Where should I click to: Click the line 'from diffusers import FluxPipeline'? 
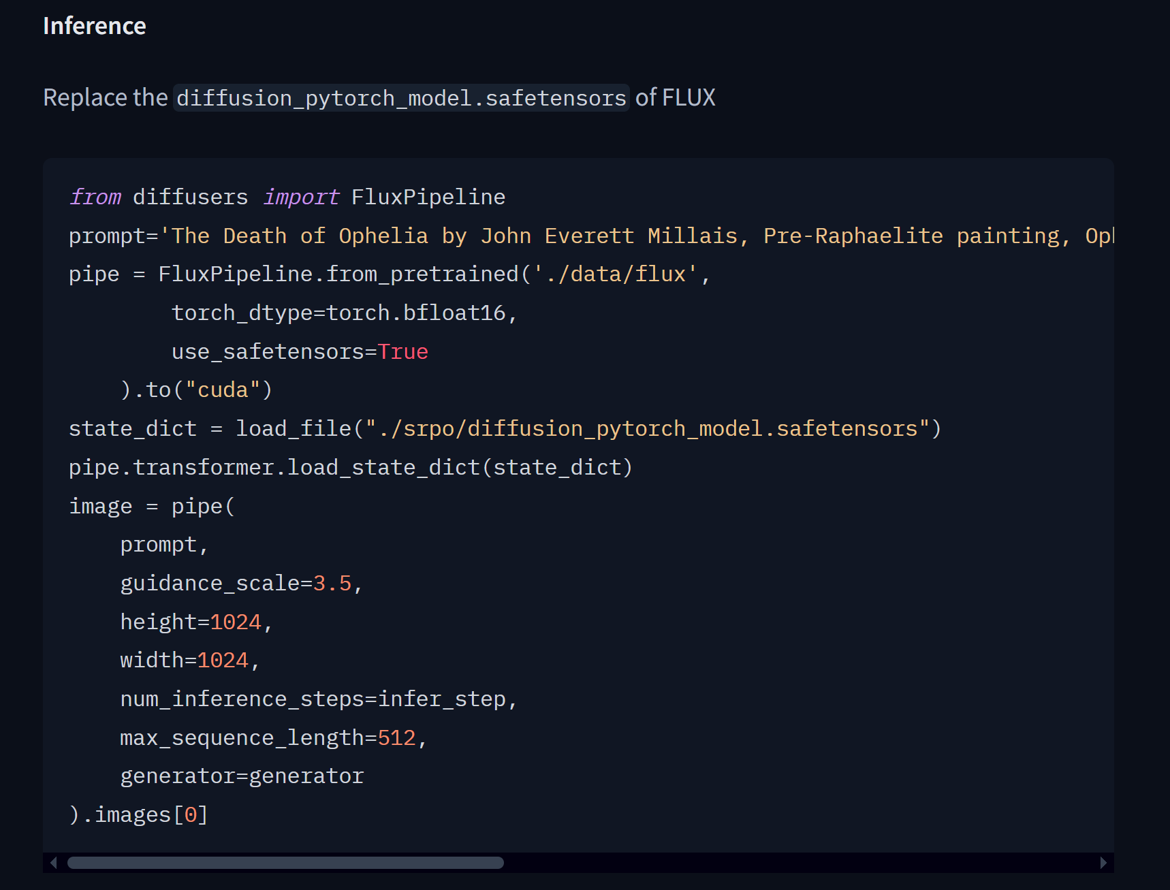(x=287, y=197)
